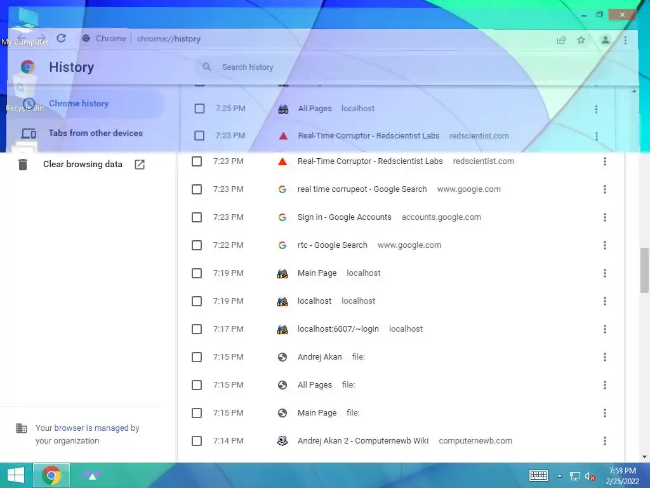Select checkbox for 7:19 PM Main Page

pos(197,273)
